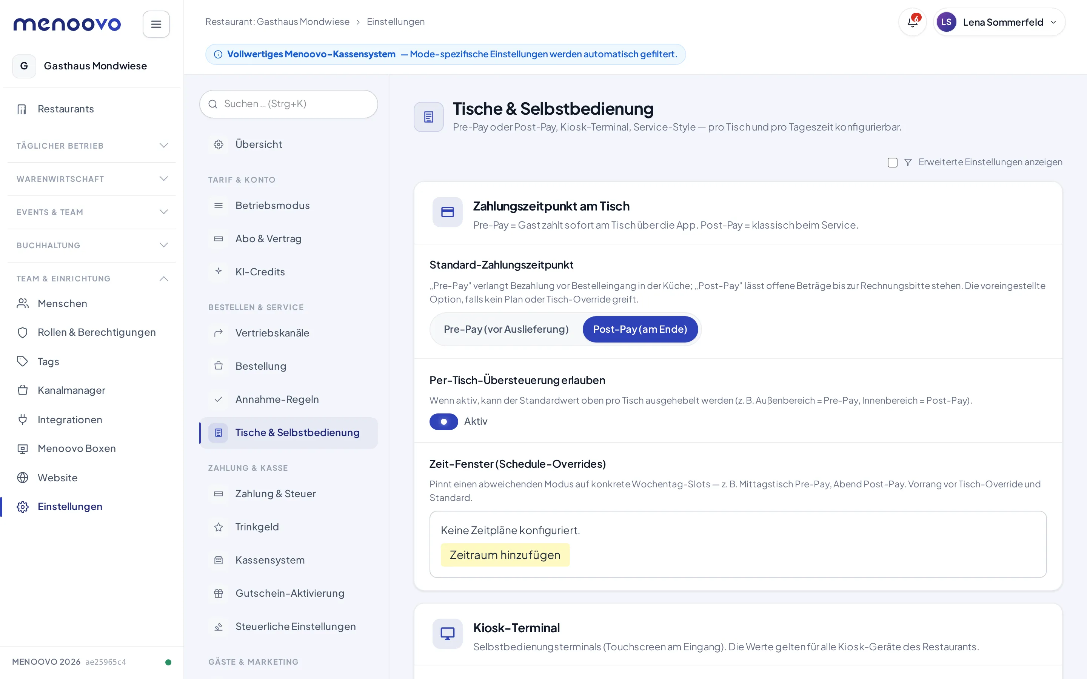Image resolution: width=1087 pixels, height=679 pixels.
Task: Open Annahme-Regeln settings
Action: coord(288,399)
